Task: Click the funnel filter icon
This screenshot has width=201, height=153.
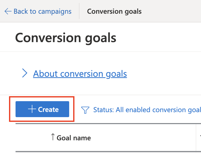Action: (85, 110)
